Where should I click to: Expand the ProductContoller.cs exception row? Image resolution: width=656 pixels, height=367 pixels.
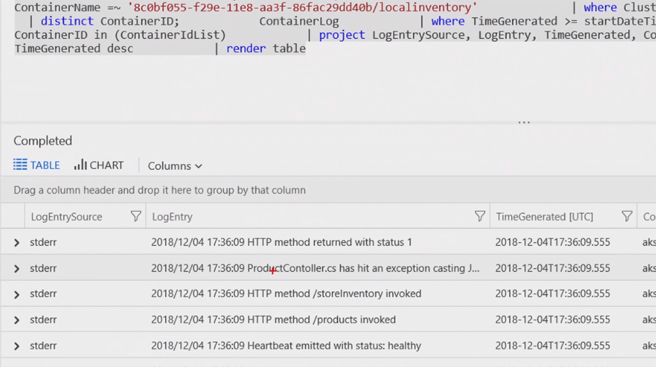17,269
